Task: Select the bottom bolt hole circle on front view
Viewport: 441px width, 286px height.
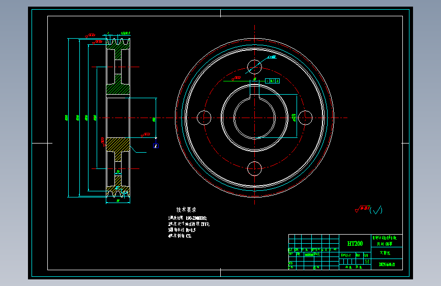Action: coord(254,168)
